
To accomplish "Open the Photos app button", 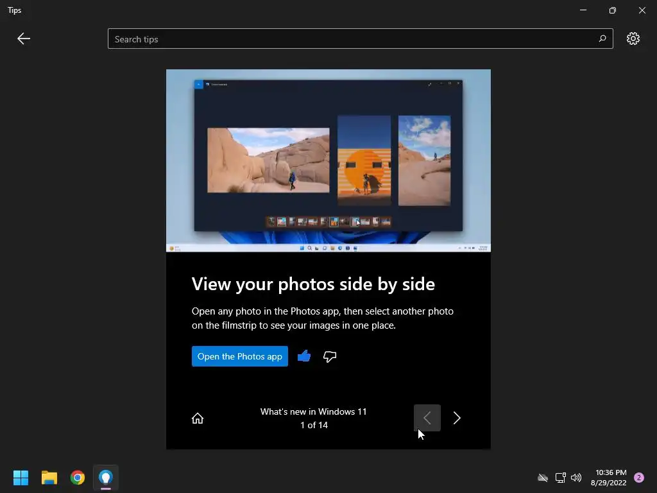I will [240, 356].
